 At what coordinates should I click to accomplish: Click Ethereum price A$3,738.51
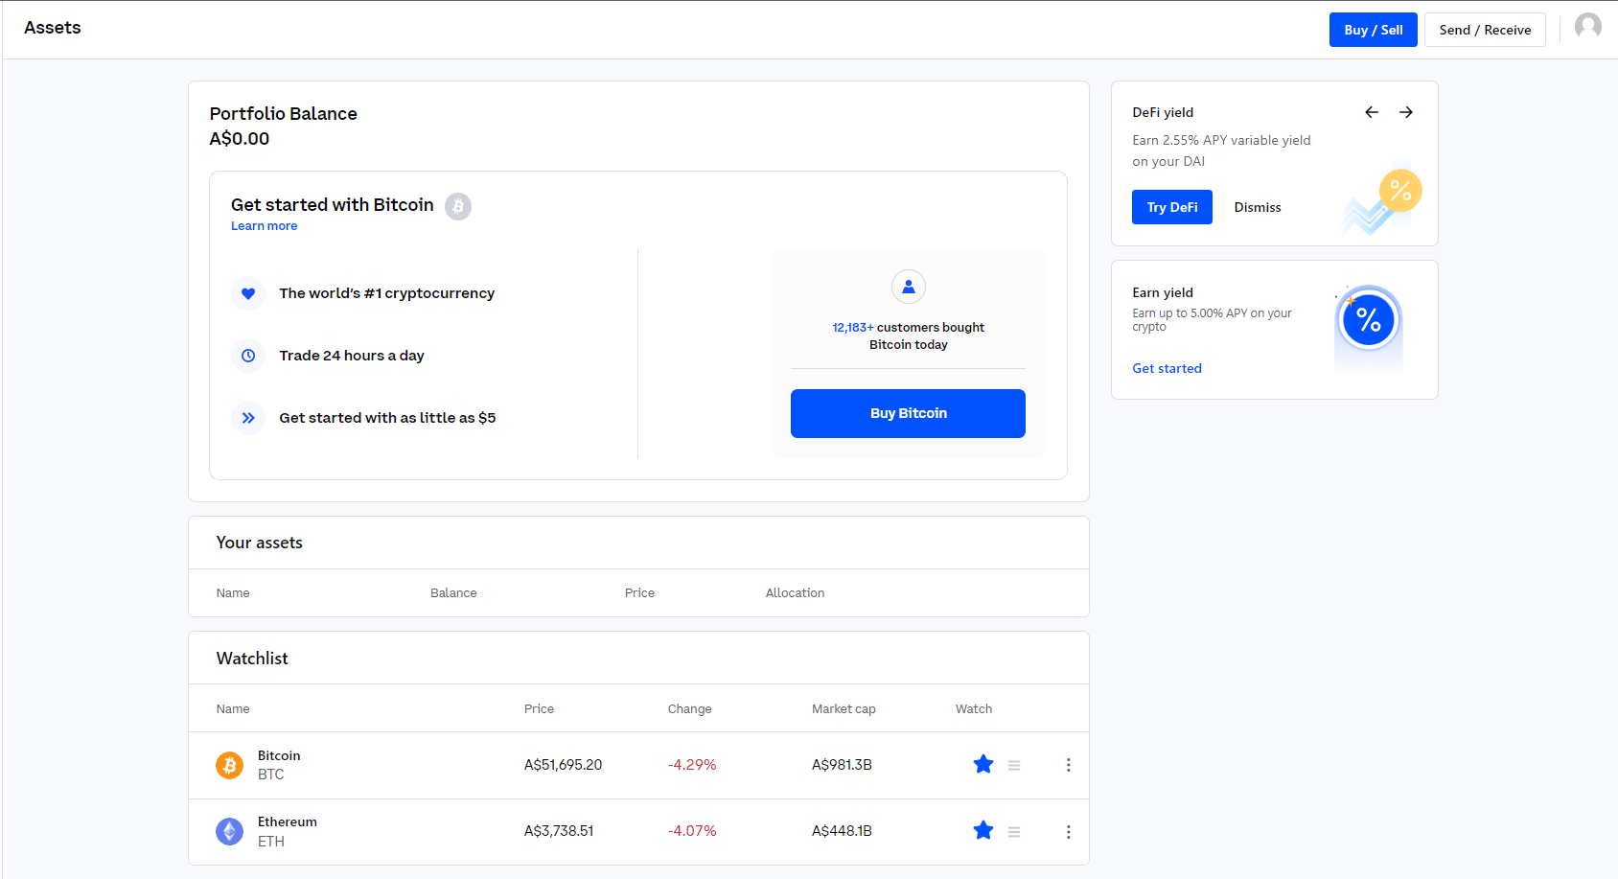coord(559,831)
